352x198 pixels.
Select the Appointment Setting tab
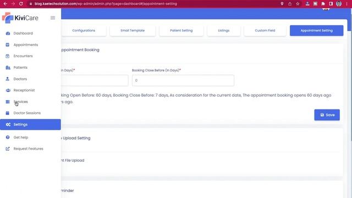tap(317, 31)
